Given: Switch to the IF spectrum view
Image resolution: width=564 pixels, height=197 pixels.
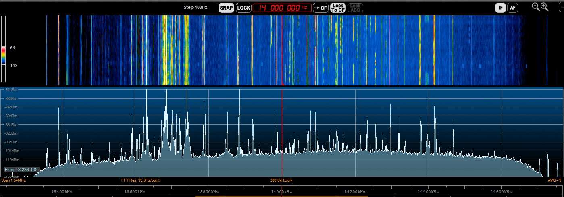Looking at the screenshot, I should tap(501, 7).
